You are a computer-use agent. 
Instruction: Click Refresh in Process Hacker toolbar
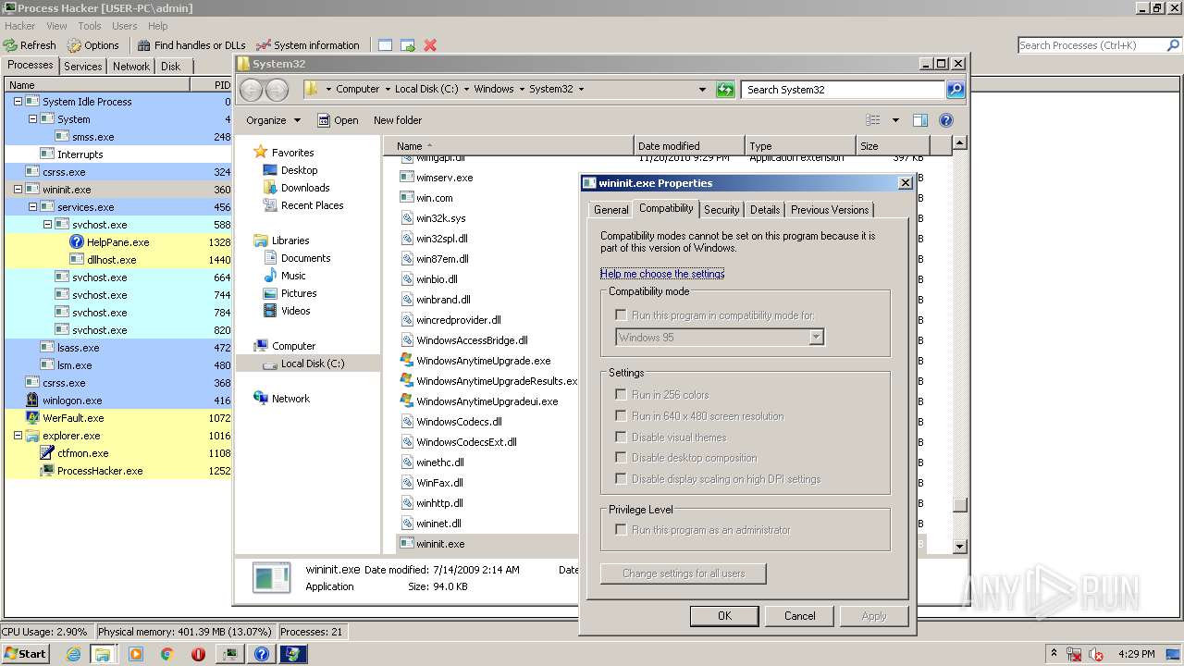coord(30,45)
